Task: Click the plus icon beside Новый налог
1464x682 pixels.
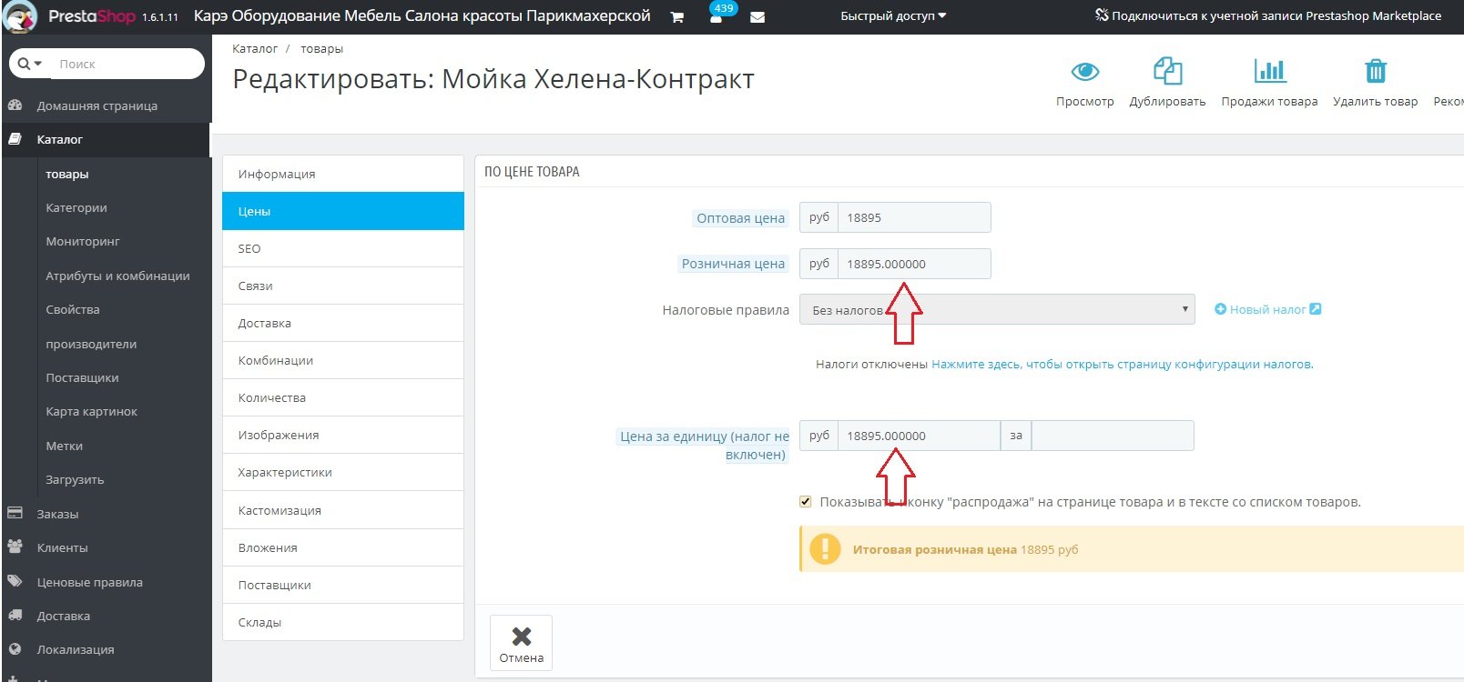Action: click(1221, 309)
